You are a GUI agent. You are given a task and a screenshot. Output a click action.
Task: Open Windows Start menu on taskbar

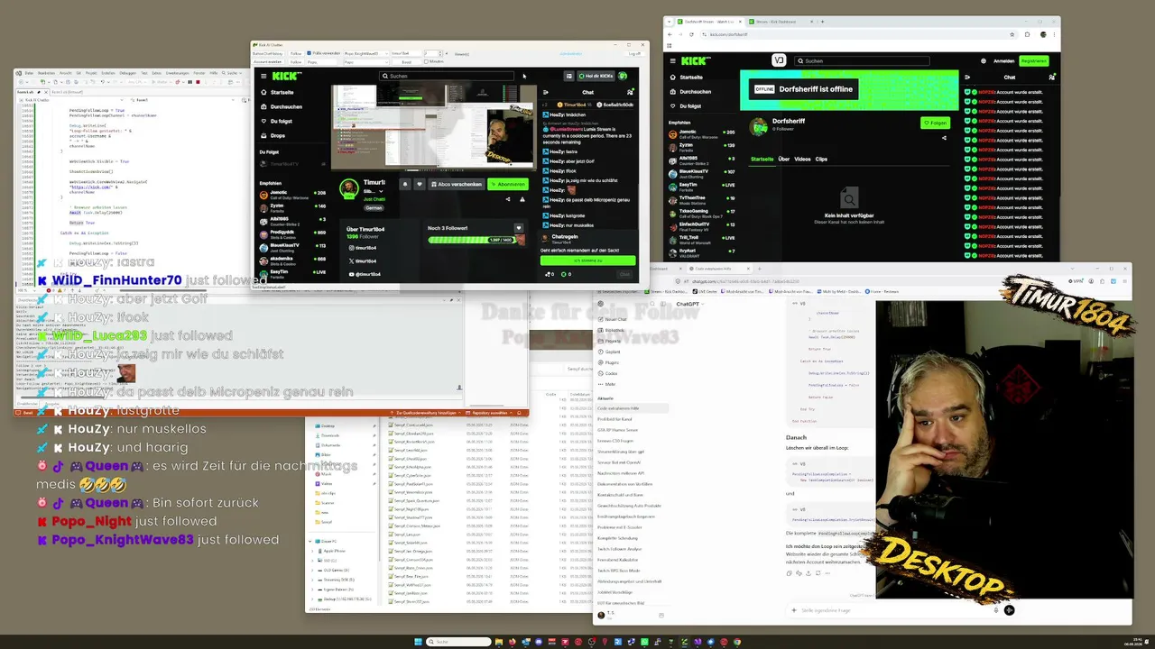419,642
